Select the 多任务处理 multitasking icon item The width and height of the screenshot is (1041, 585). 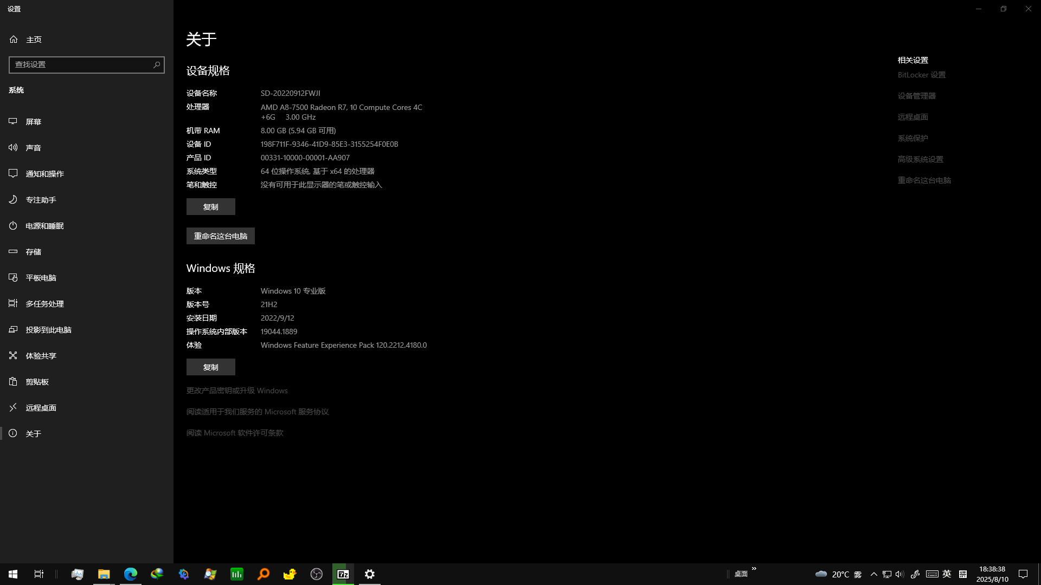[13, 304]
